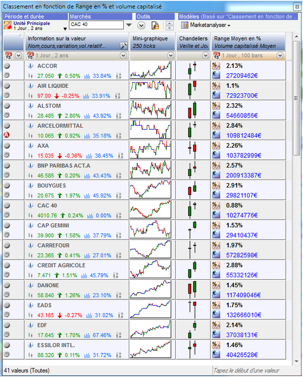
Task: Click the percent range icon beside CAC 40 0.88%
Action: (216, 206)
